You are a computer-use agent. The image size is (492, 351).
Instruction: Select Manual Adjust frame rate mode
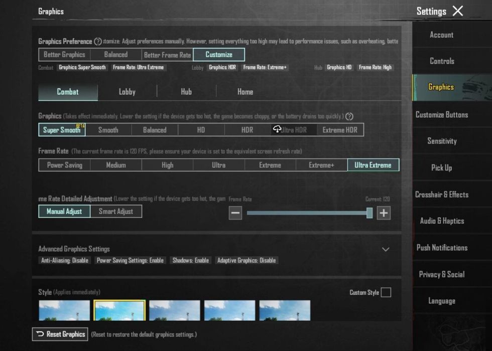(x=64, y=211)
